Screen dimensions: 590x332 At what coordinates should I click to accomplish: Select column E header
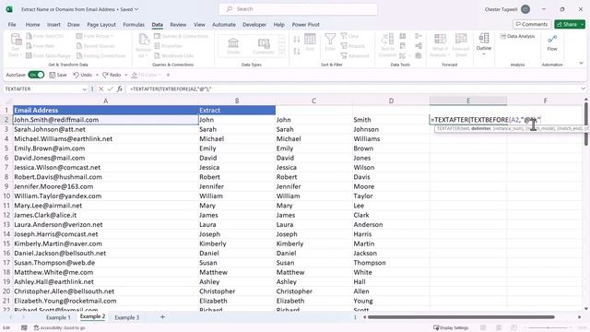click(x=468, y=101)
